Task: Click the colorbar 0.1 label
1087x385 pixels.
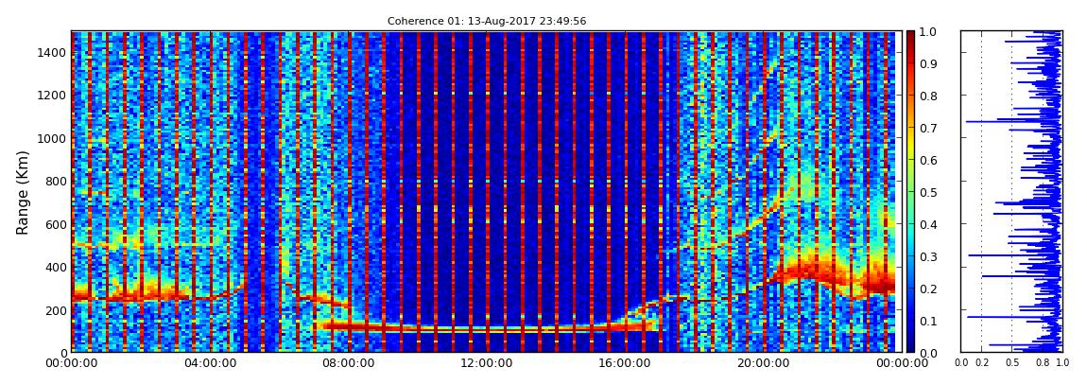Action: tap(927, 322)
